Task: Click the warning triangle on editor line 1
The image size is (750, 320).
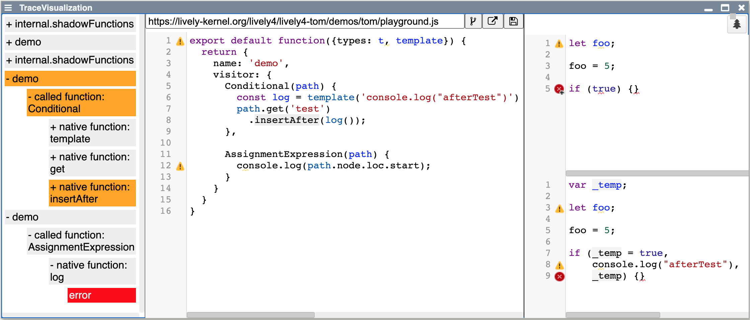Action: point(180,41)
